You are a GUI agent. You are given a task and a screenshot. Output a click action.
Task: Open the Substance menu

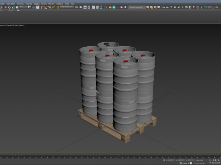point(60,4)
